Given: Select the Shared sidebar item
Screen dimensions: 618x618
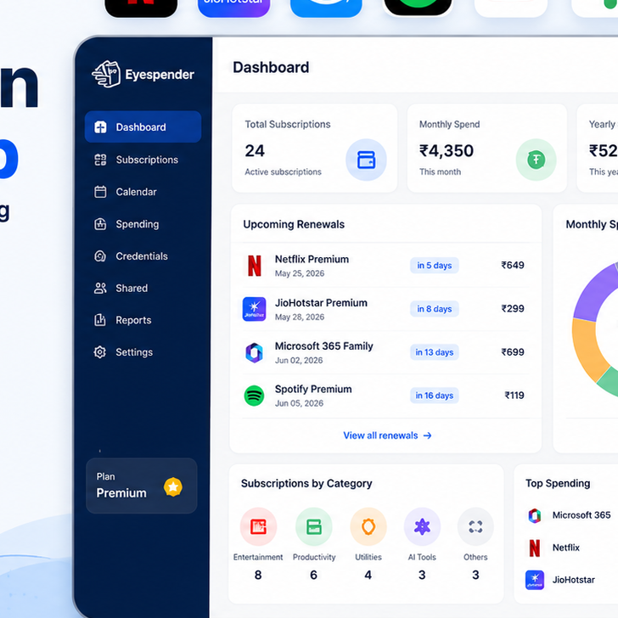Looking at the screenshot, I should click(143, 288).
